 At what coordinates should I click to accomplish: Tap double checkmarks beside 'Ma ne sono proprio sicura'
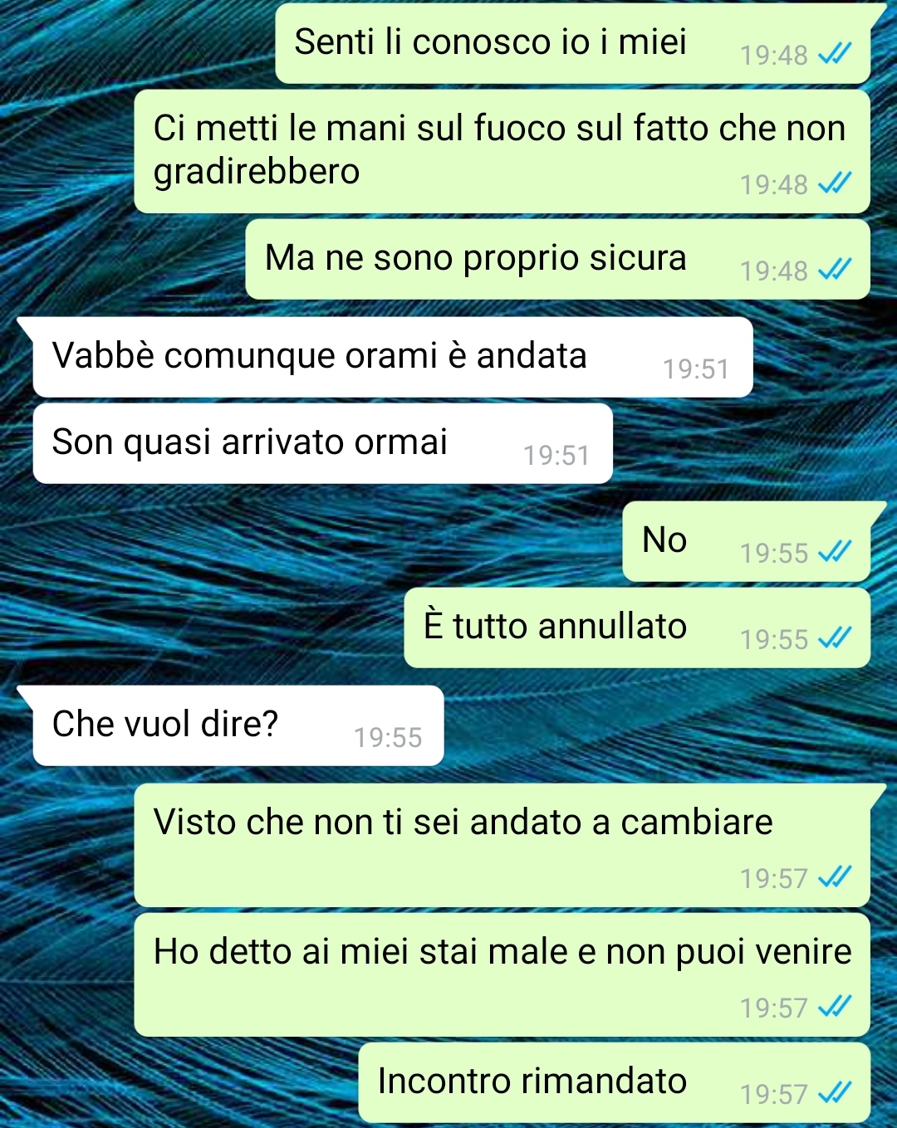click(x=835, y=271)
